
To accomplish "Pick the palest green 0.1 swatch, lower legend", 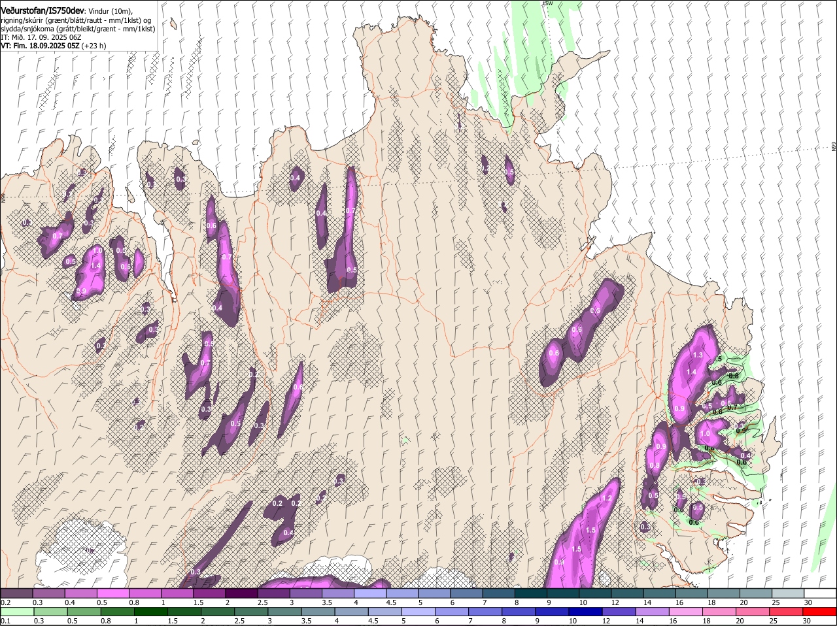I will [x=17, y=612].
